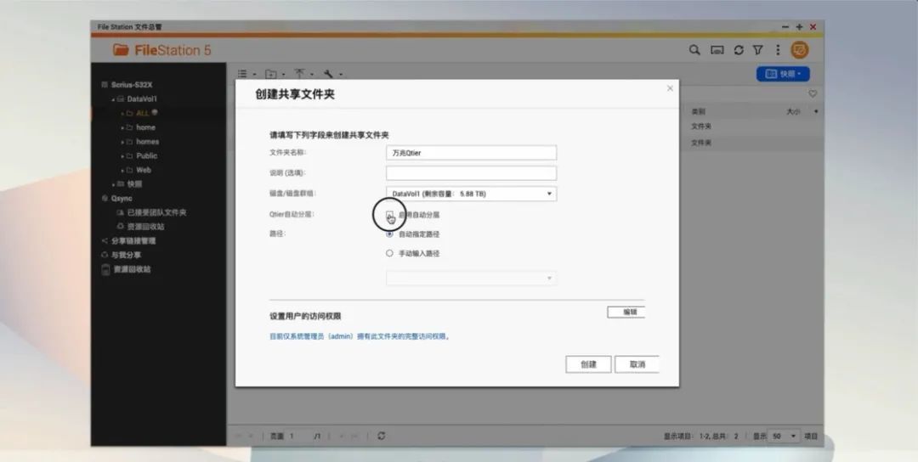The width and height of the screenshot is (918, 462).
Task: Click the upload arrow icon
Action: 299,74
